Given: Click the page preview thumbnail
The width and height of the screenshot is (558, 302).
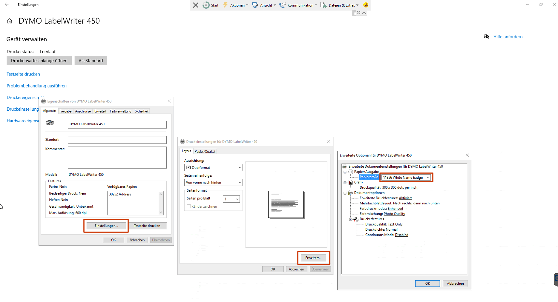Looking at the screenshot, I should pyautogui.click(x=286, y=205).
